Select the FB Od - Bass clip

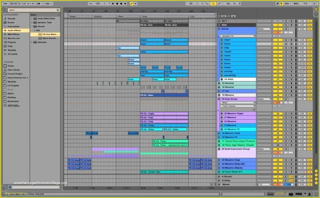click(164, 95)
